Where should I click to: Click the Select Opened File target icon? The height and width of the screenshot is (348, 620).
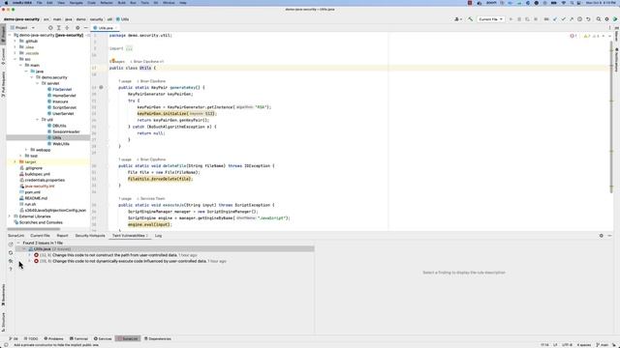coord(50,28)
